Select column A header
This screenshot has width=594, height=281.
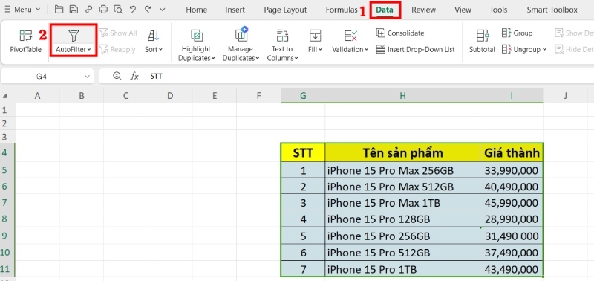pos(37,96)
